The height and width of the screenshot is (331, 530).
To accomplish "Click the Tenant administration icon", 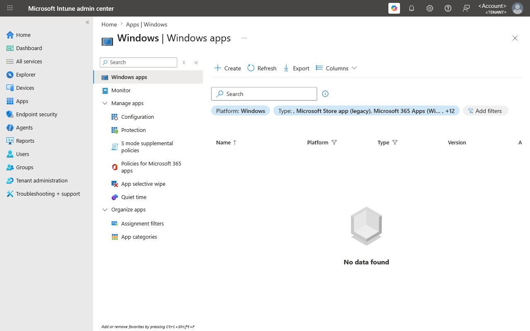I will [10, 181].
